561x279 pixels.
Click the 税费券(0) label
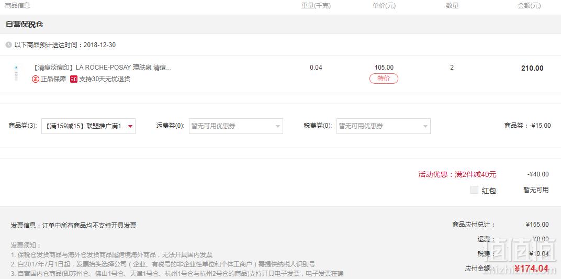tap(318, 126)
